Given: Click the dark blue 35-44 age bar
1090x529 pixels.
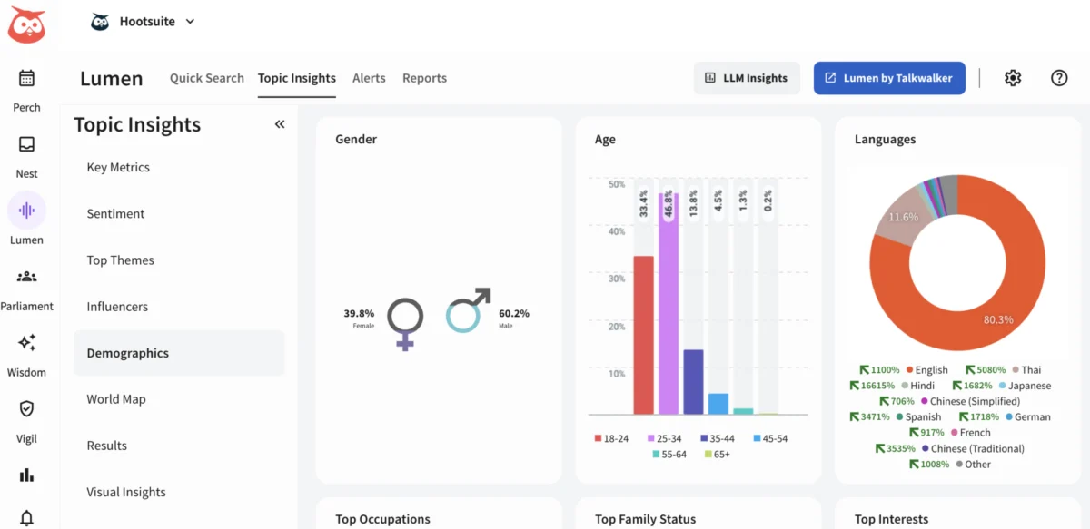Looking at the screenshot, I should pos(693,382).
